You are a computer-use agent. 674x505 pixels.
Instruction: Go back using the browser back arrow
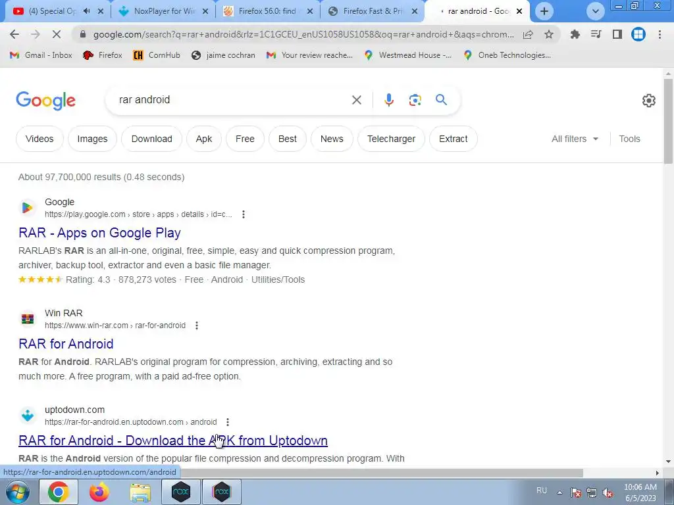[x=14, y=34]
